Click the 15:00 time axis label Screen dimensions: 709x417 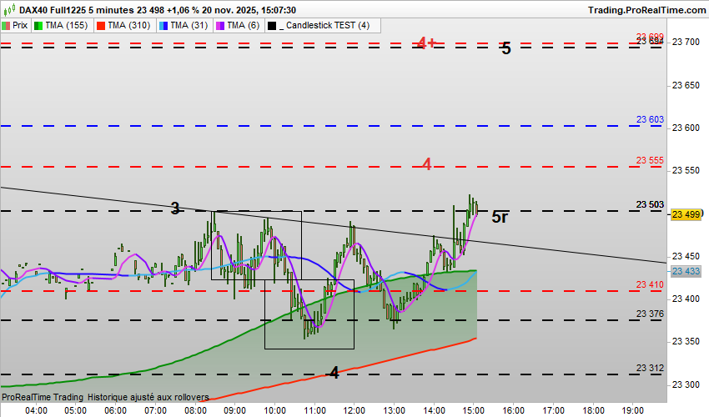[474, 410]
